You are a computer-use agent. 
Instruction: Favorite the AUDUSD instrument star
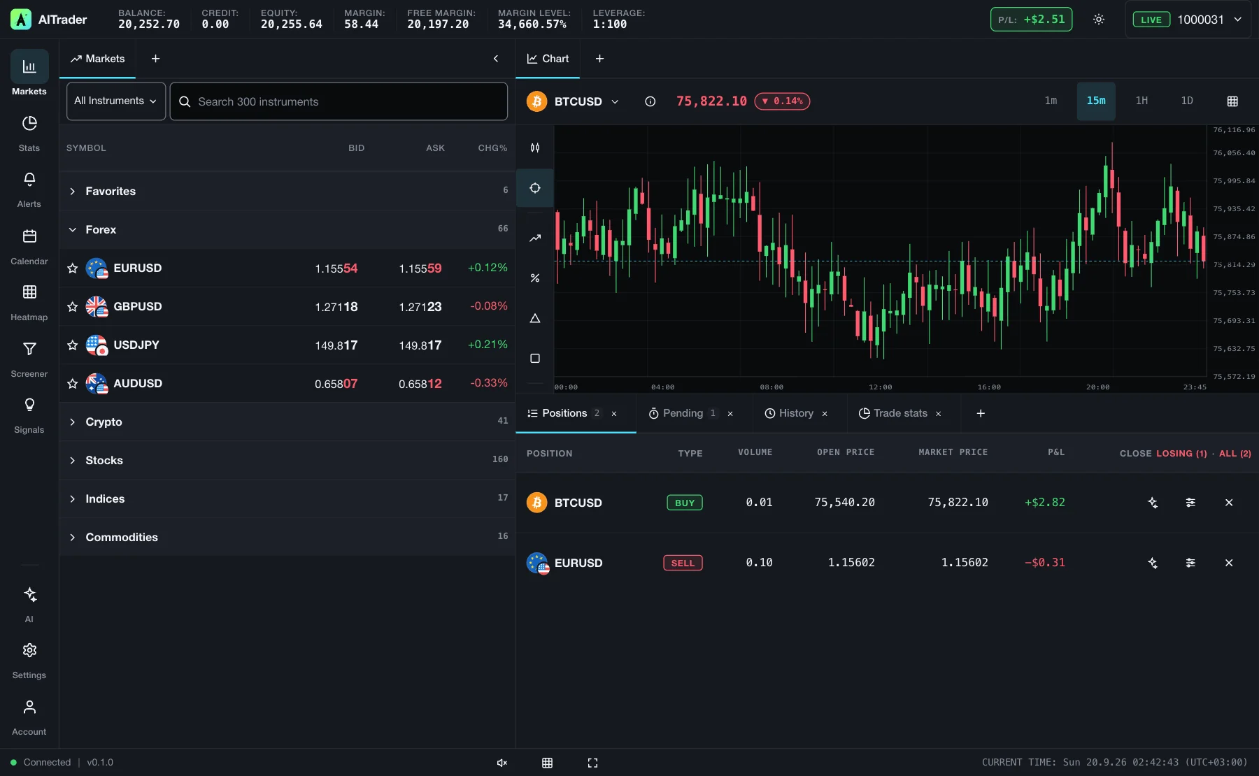click(x=72, y=384)
